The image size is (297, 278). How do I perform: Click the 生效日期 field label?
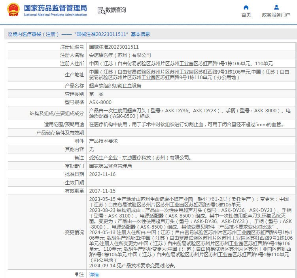point(74,183)
